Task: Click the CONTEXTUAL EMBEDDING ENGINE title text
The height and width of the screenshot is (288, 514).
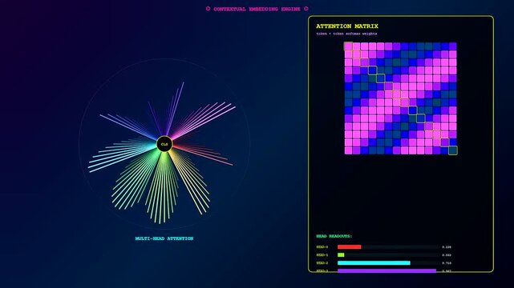Action: click(x=257, y=9)
